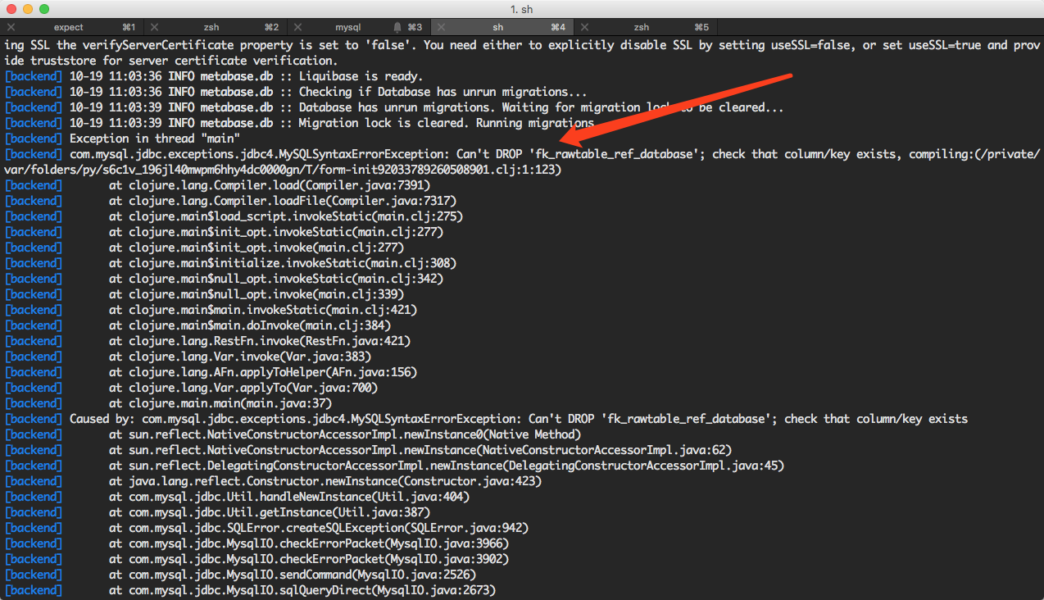Click 'SQLError.createSQLException(SQLError.java:942)' line
This screenshot has width=1044, height=600.
266,528
